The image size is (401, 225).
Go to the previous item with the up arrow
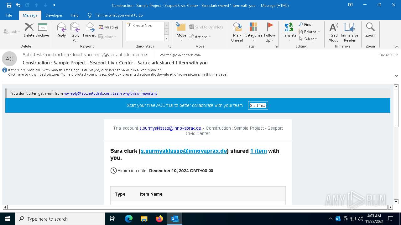pyautogui.click(x=36, y=5)
